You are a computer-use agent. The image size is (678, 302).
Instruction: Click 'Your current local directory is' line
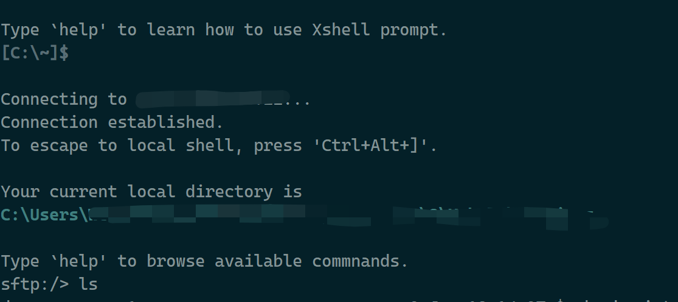click(x=151, y=191)
